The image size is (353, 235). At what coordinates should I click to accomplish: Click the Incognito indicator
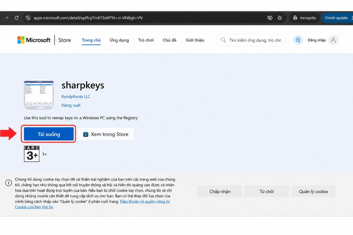305,18
